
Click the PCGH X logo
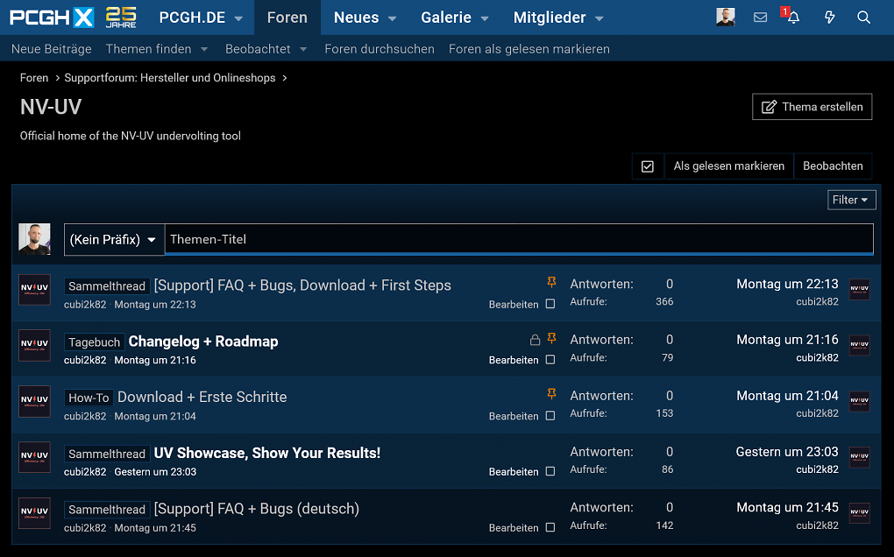point(52,18)
